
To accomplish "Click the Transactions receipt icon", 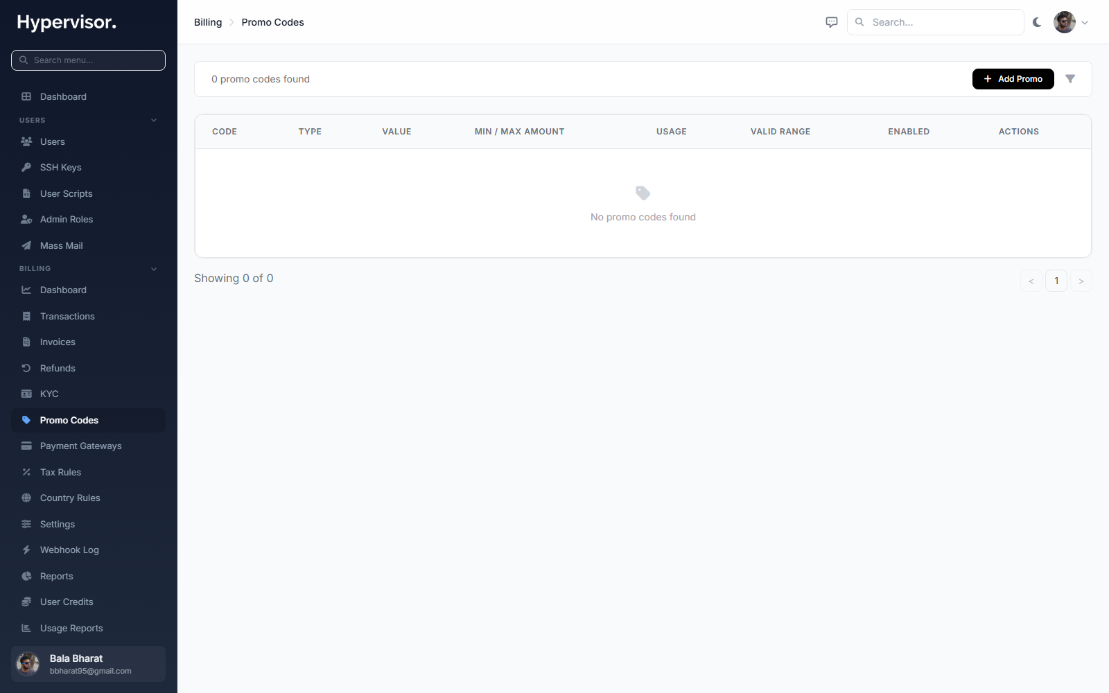I will (x=26, y=316).
